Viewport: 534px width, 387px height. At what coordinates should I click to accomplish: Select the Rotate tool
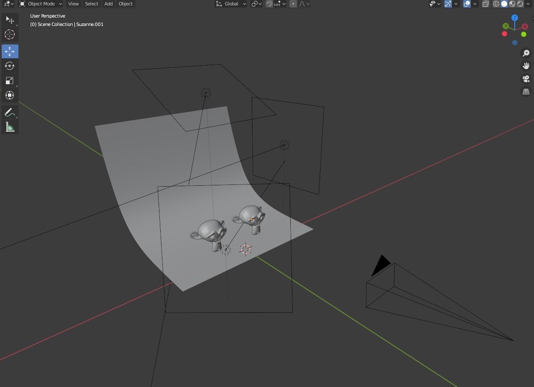[x=10, y=66]
